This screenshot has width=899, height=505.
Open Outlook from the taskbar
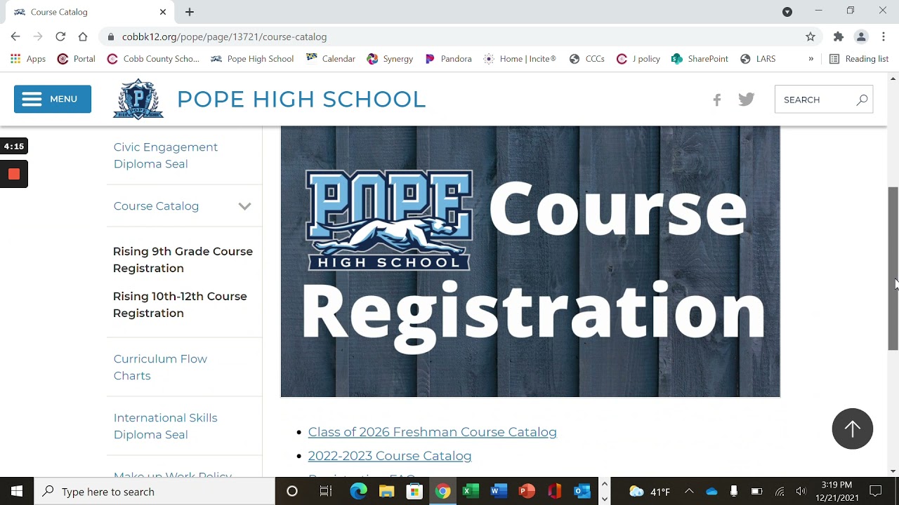(582, 491)
